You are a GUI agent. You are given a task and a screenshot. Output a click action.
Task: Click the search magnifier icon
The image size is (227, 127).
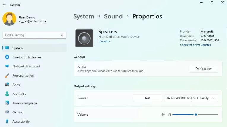(x=62, y=35)
